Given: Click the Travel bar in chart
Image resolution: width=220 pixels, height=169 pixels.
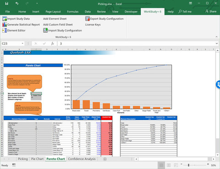Looking at the screenshot, I should pyautogui.click(x=86, y=105).
